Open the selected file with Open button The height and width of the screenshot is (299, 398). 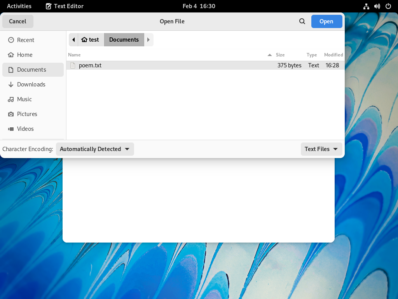click(326, 21)
